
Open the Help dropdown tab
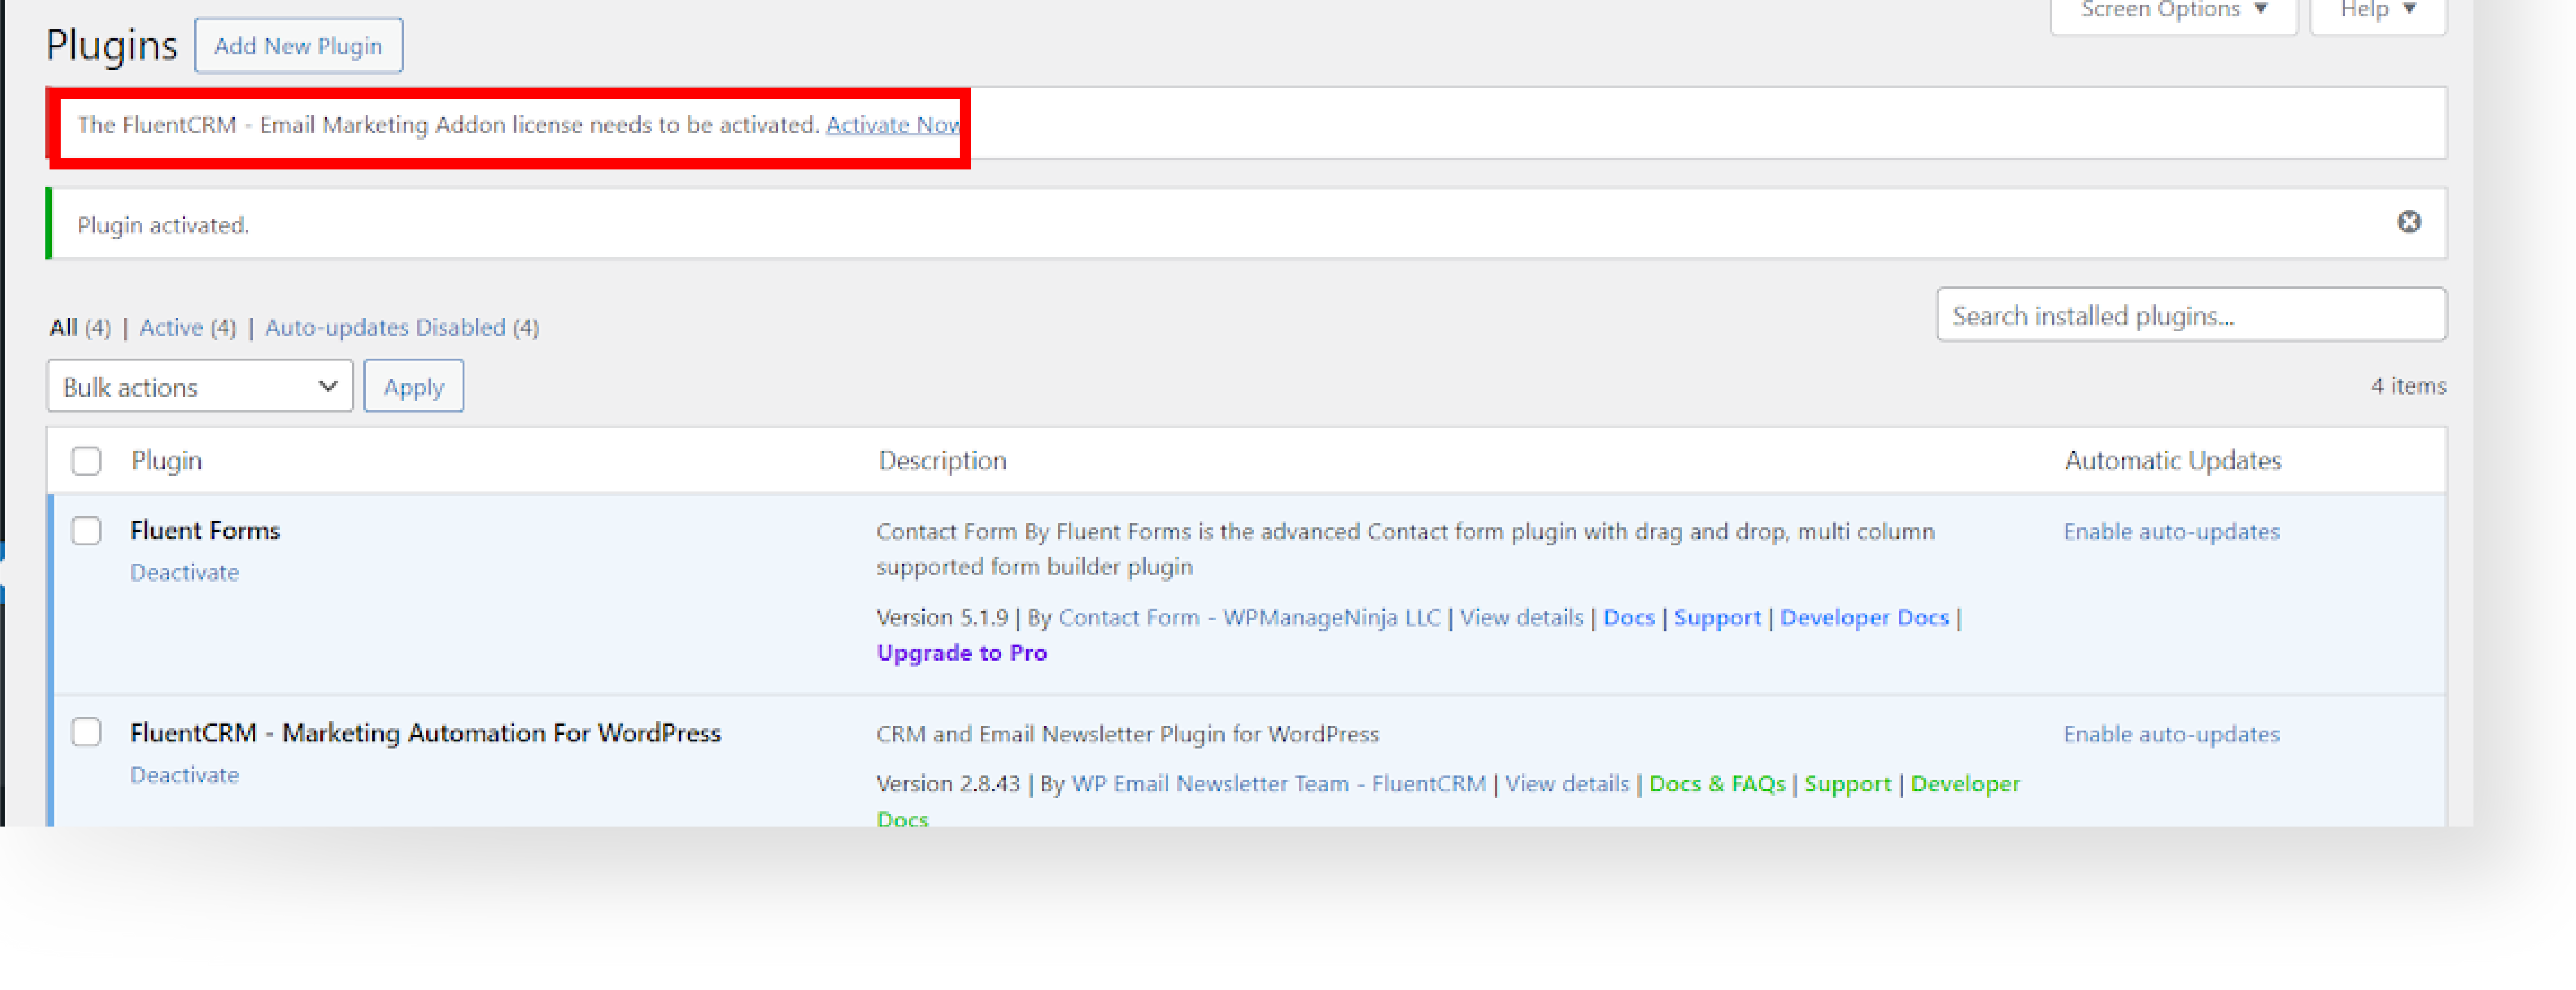(2378, 12)
